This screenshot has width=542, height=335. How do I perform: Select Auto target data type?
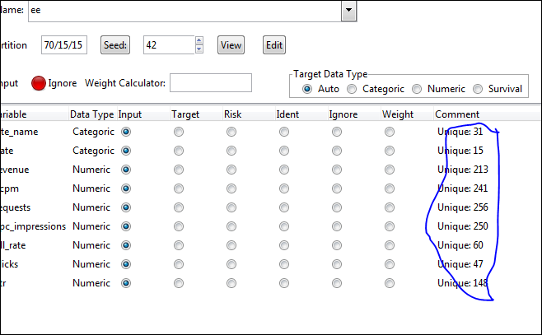(x=308, y=89)
